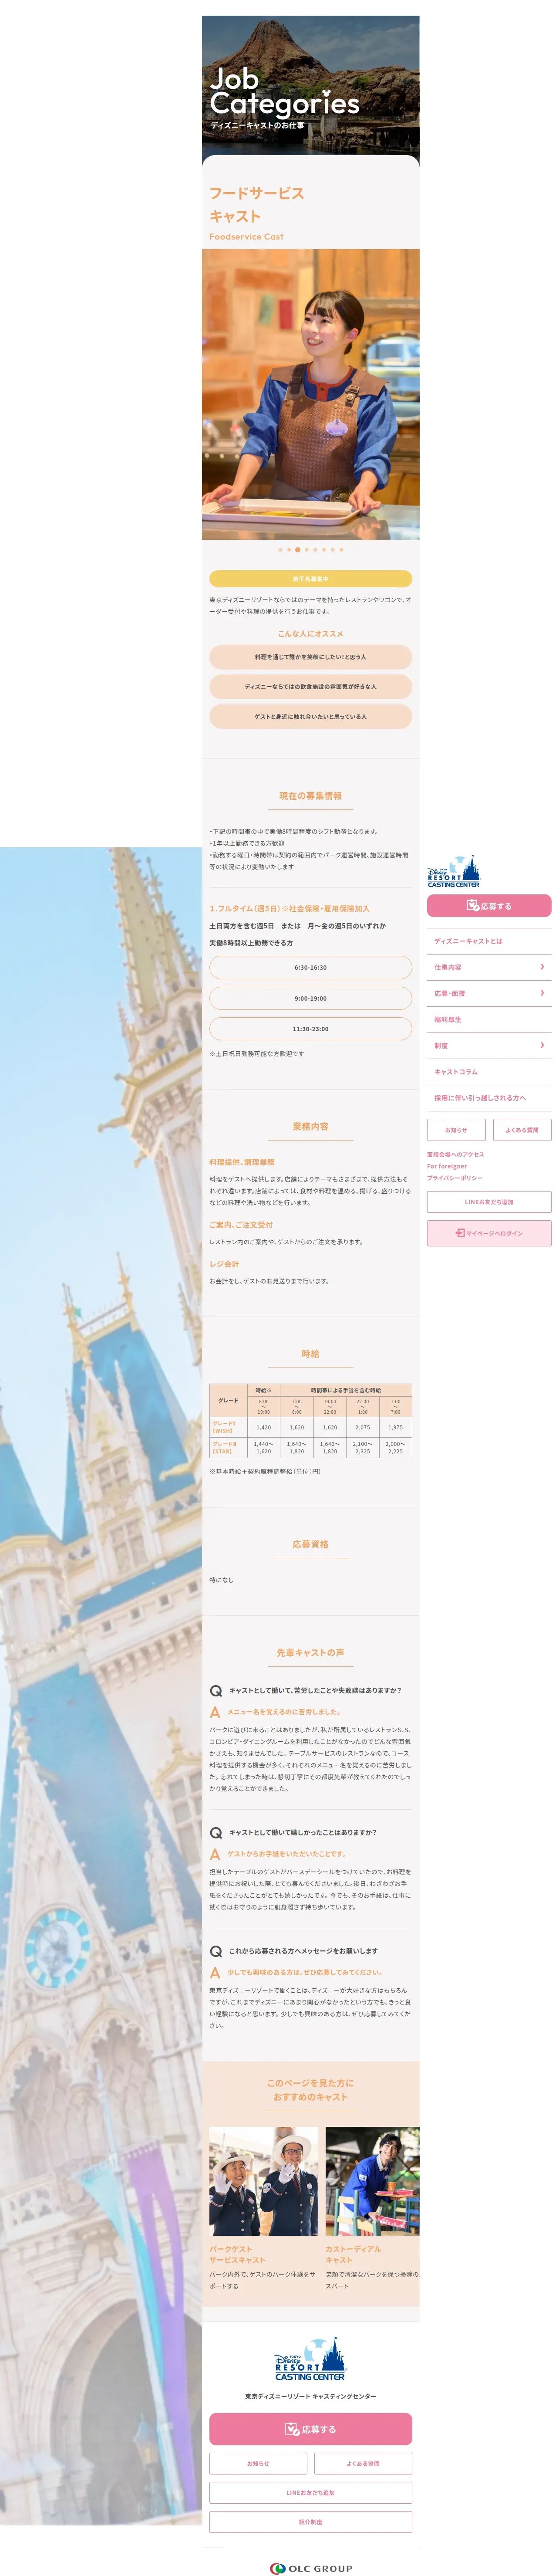The width and height of the screenshot is (559, 2576).
Task: Click the 11:30-23:00 shift time box
Action: (x=311, y=1029)
